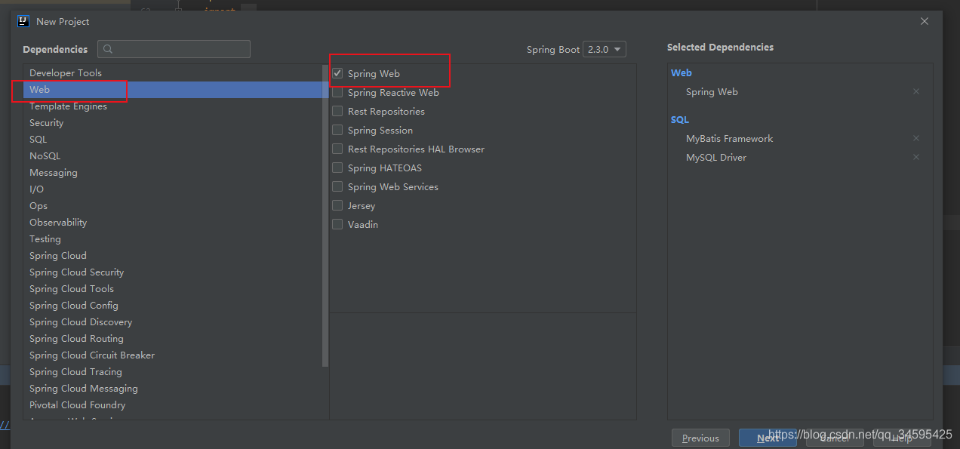This screenshot has width=960, height=449.
Task: Open the Spring Cloud Routing category
Action: 172,338
